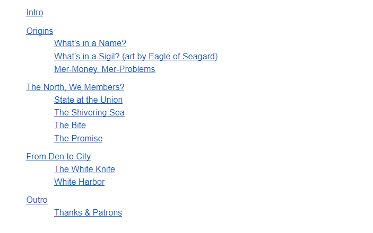
Task: Jump to The North, We Members?
Action: point(75,87)
